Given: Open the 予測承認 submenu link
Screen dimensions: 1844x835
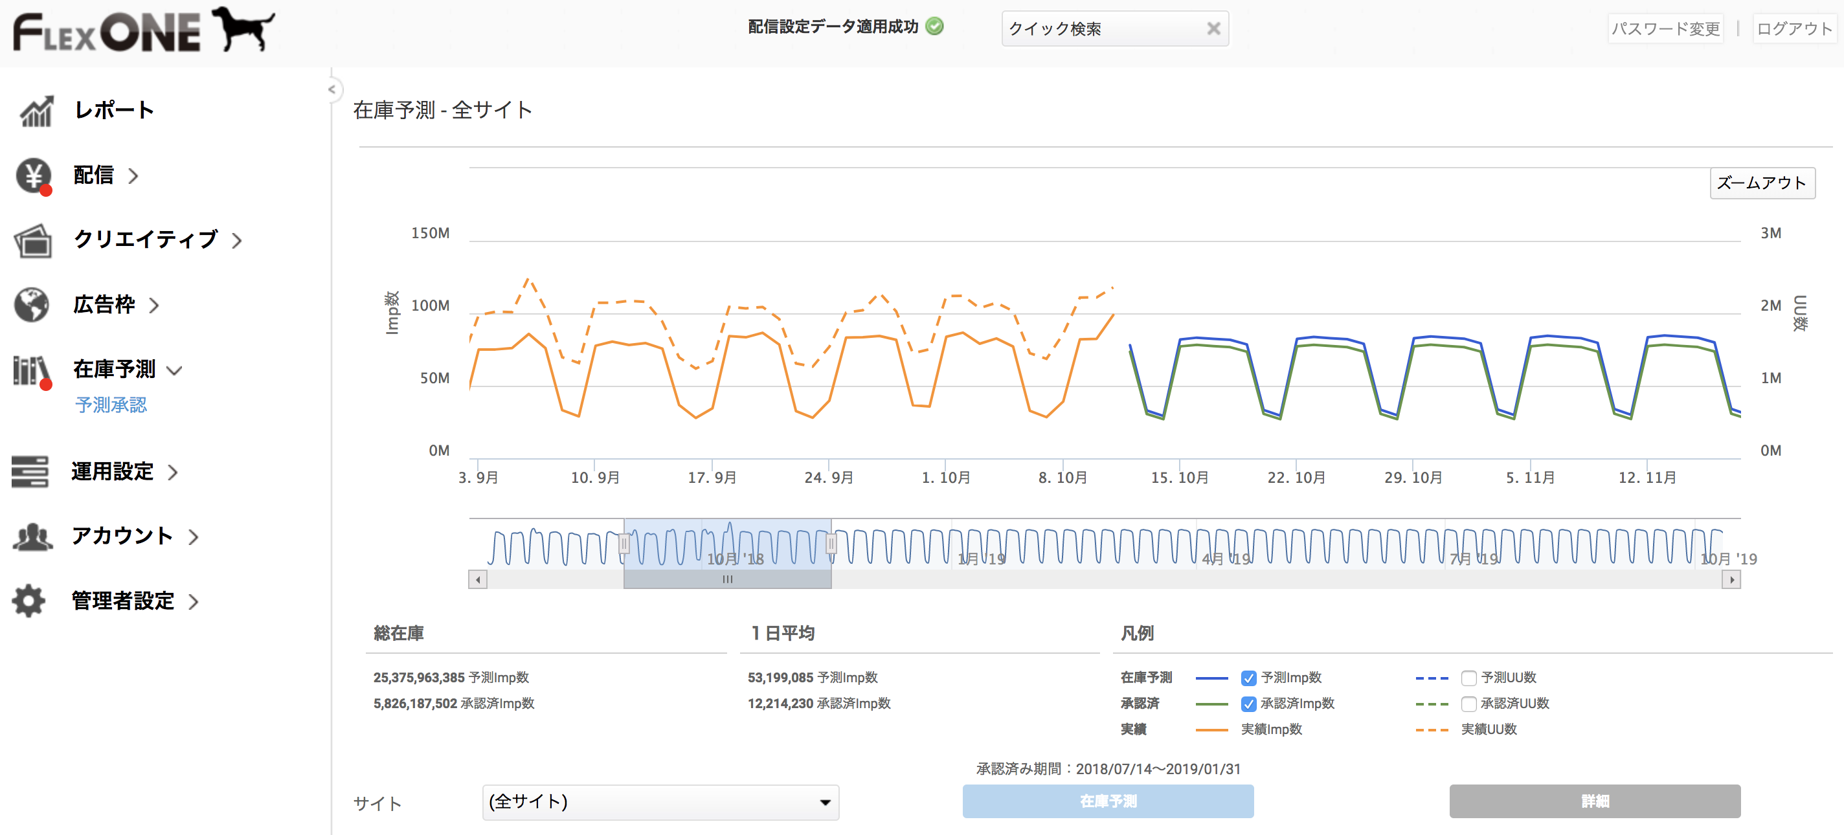Looking at the screenshot, I should point(111,405).
